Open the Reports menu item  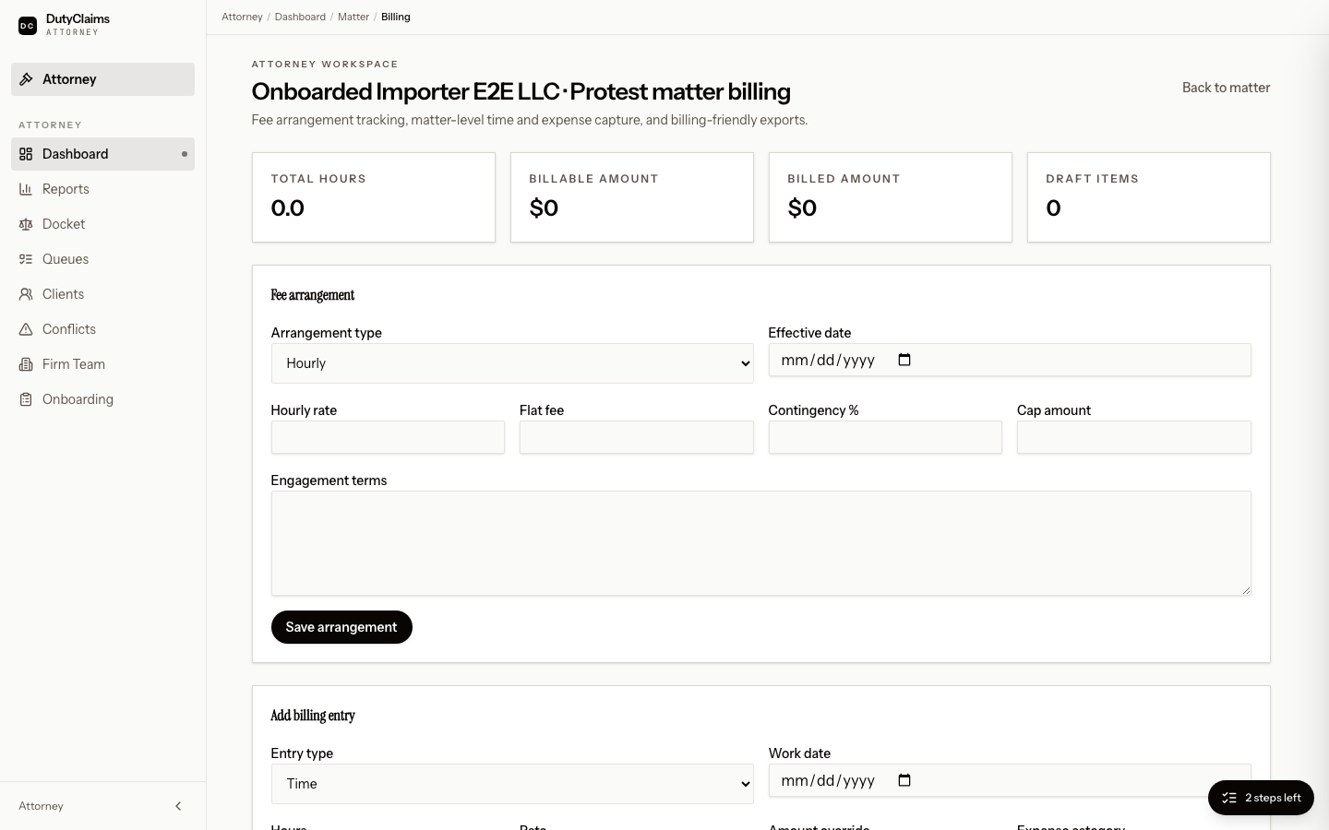pos(102,189)
